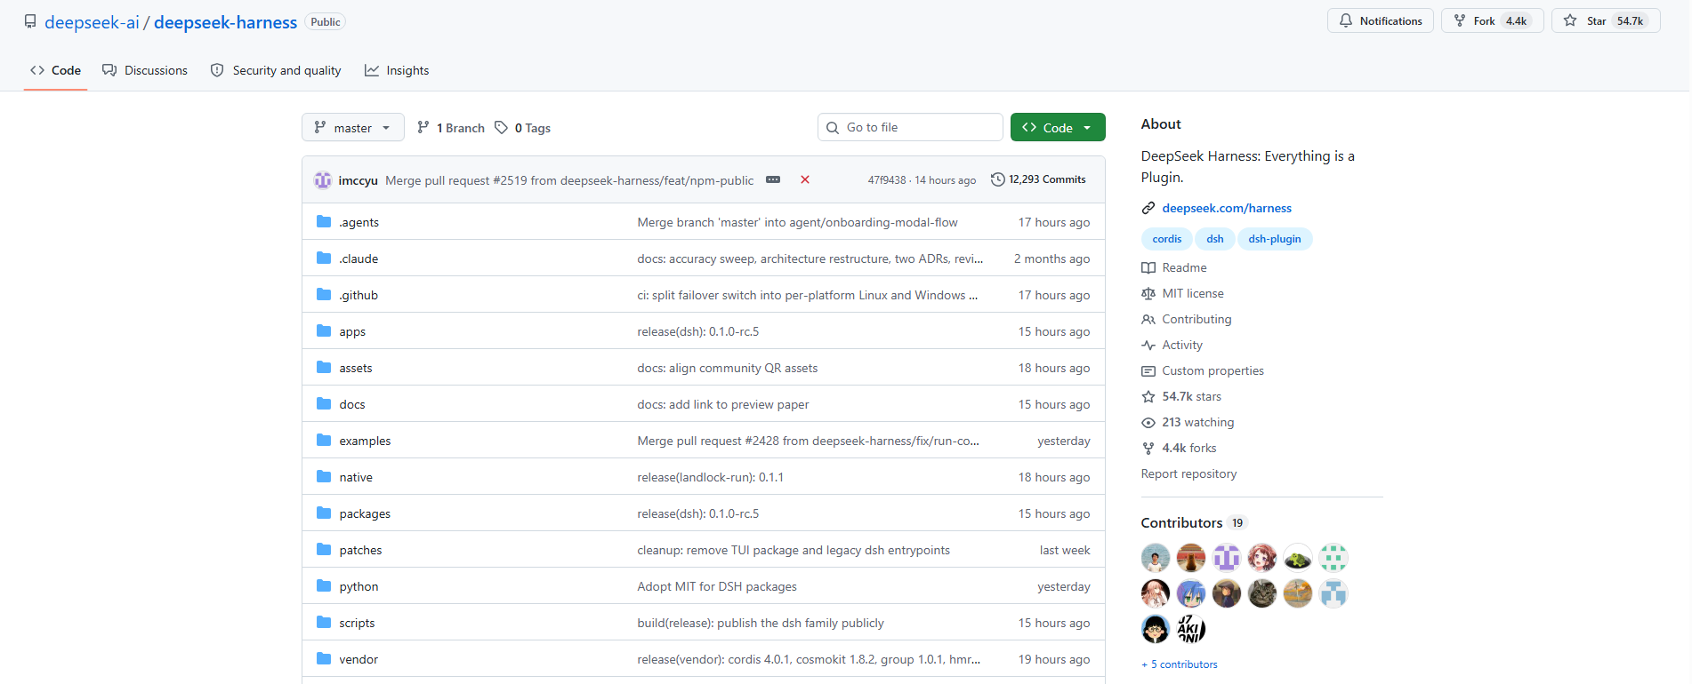Open commit 'docs: align community QR assets'
The height and width of the screenshot is (684, 1692).
728,368
